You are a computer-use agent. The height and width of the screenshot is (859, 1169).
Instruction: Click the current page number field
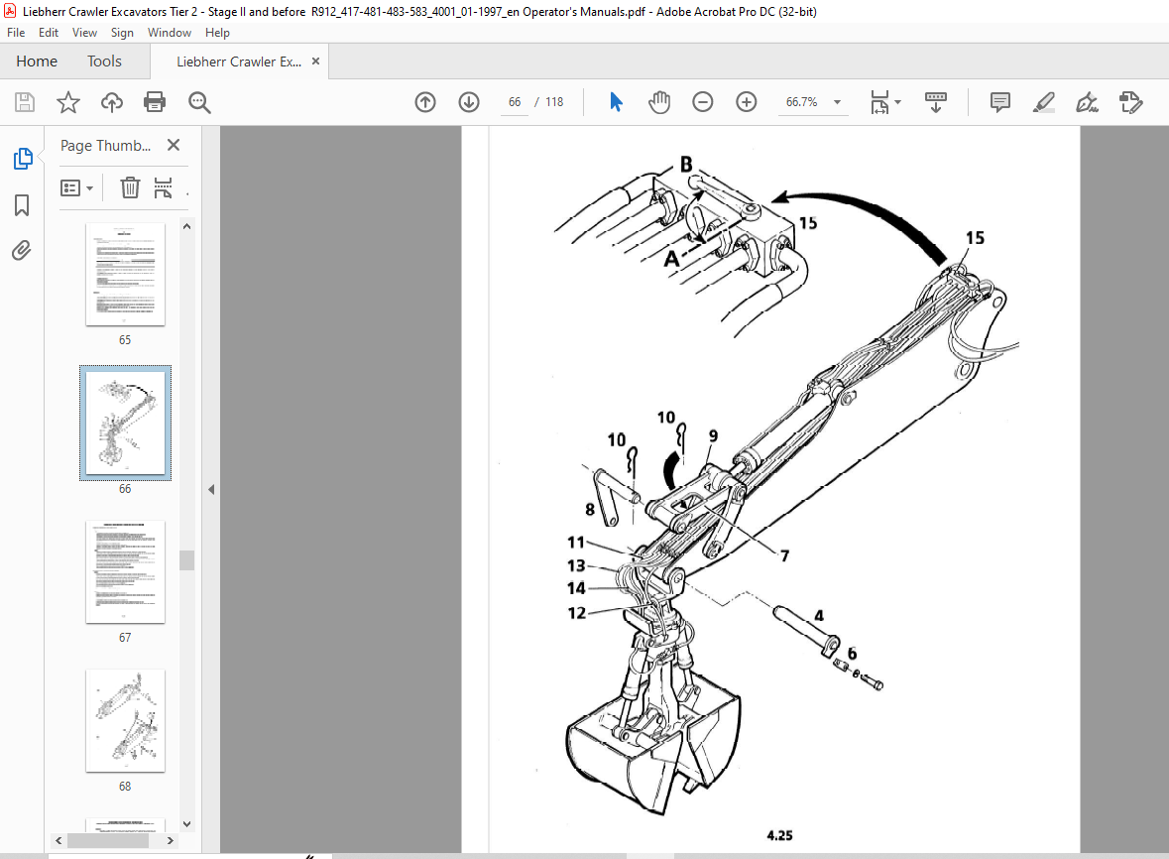click(515, 102)
